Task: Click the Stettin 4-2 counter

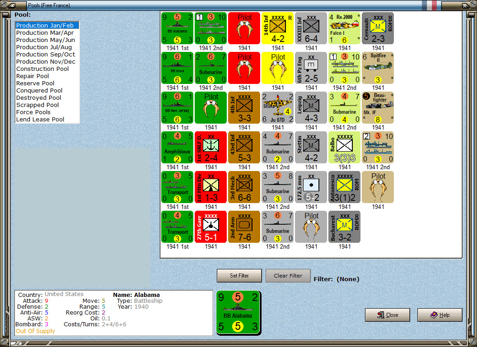Action: click(311, 148)
